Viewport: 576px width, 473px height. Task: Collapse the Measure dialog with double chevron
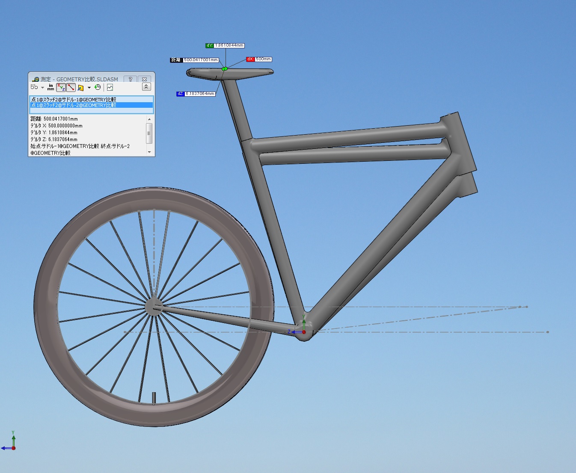146,87
